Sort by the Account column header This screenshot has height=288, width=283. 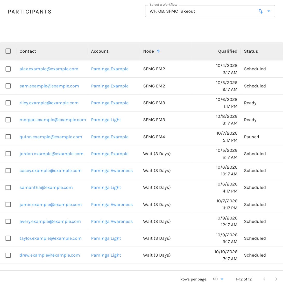tap(100, 51)
